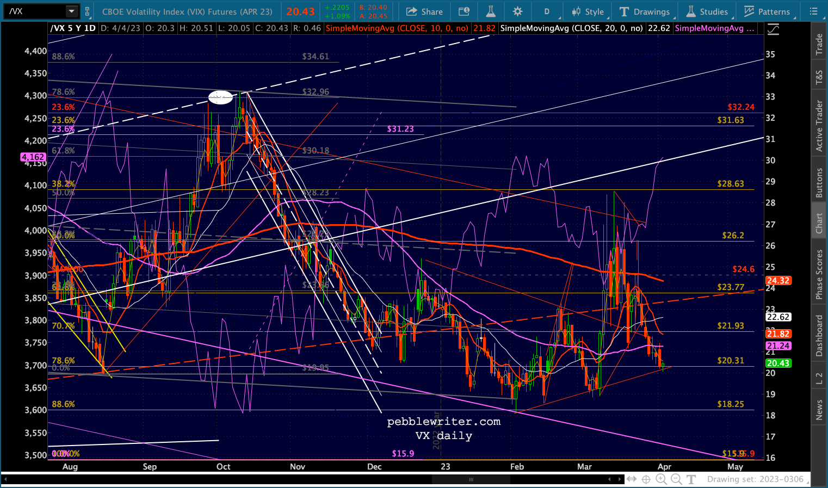Click the $31.23 pink level label
Screen dimensions: 828x488
400,129
